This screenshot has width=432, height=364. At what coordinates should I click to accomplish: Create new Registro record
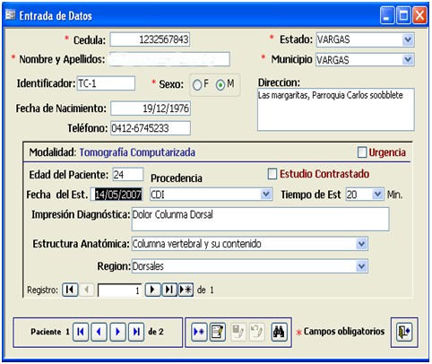point(186,290)
